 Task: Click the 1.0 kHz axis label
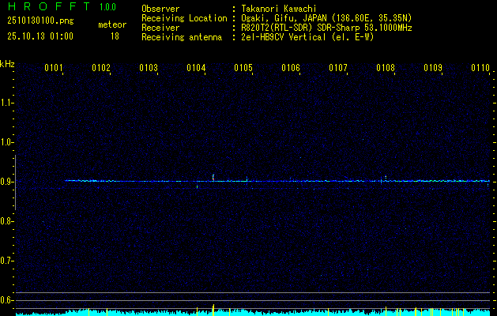6,142
